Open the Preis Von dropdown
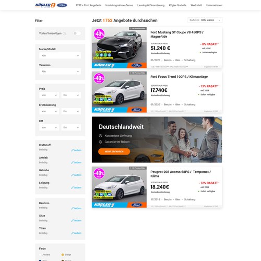 [x=49, y=95]
